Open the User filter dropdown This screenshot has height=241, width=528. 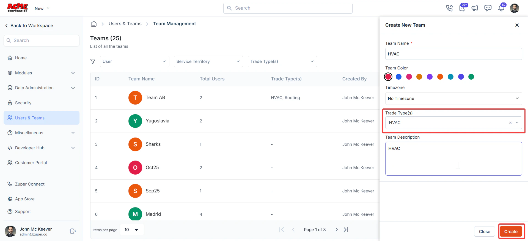(x=134, y=61)
